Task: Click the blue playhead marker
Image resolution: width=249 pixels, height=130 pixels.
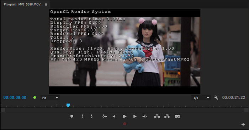Action: click(x=68, y=105)
